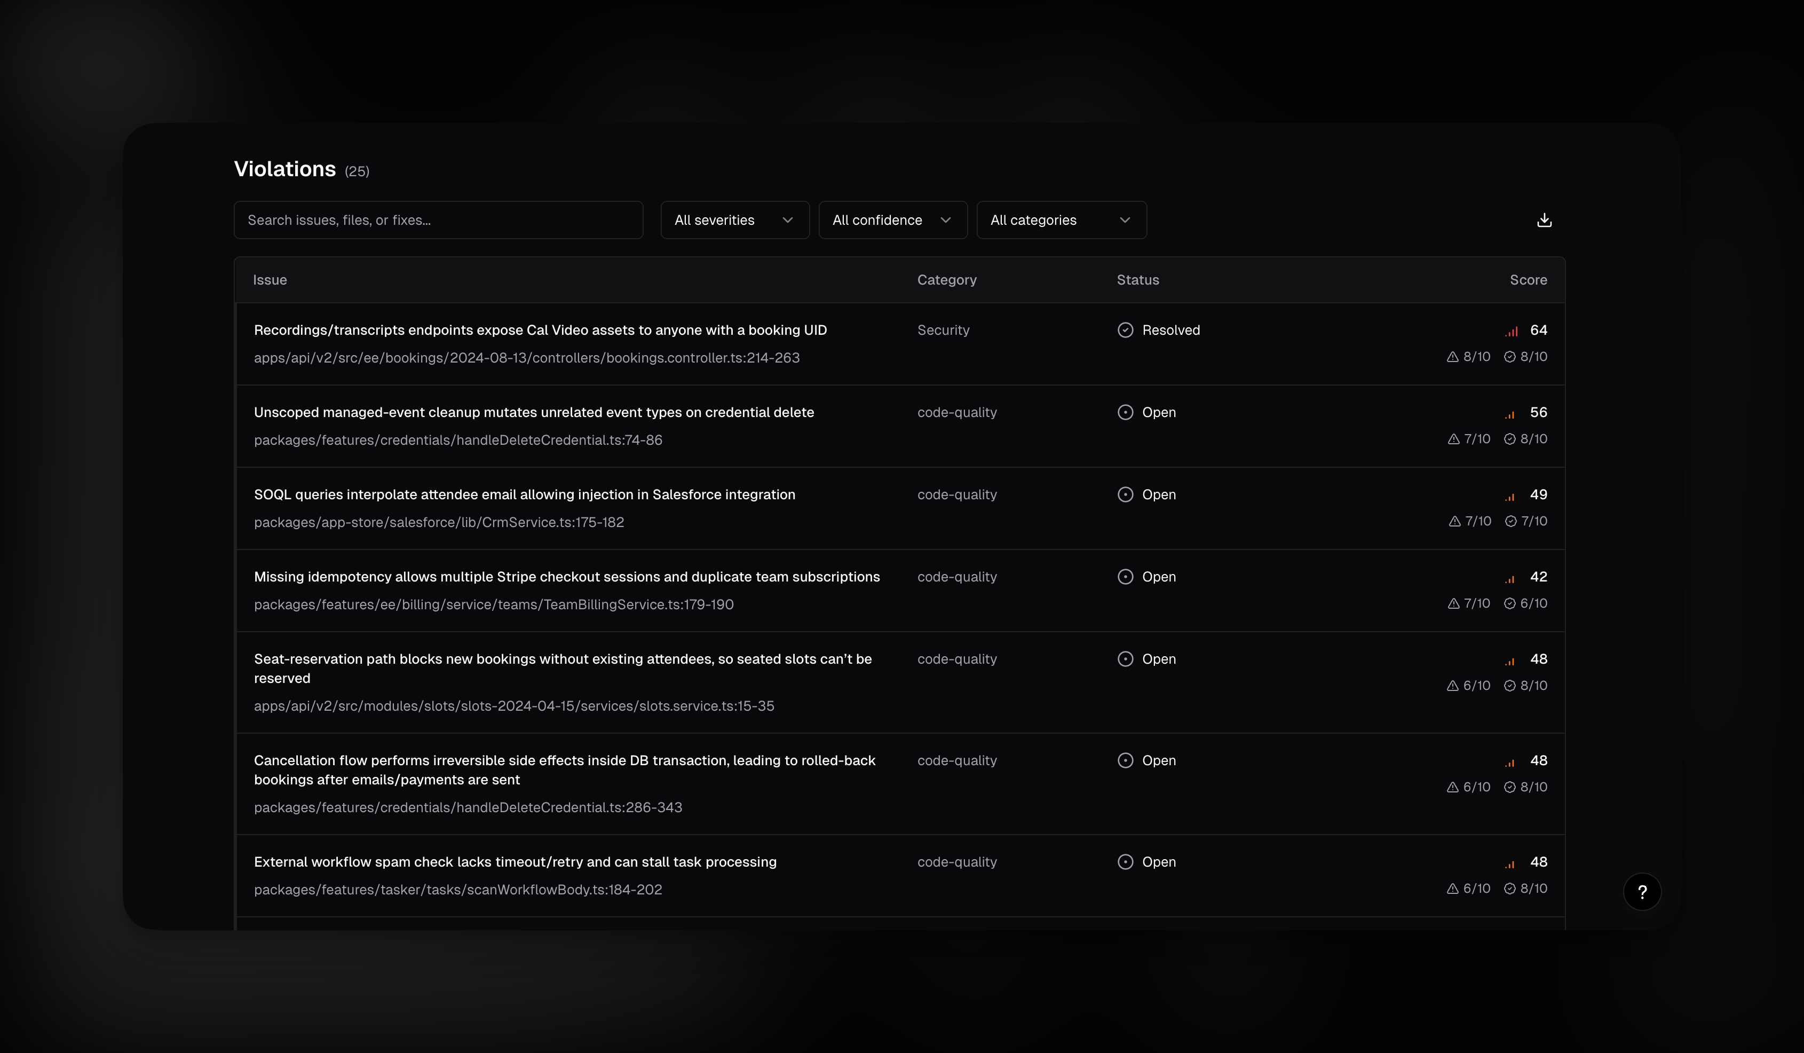Click Open status icon for SOQL queries issue
1804x1053 pixels.
(x=1125, y=495)
